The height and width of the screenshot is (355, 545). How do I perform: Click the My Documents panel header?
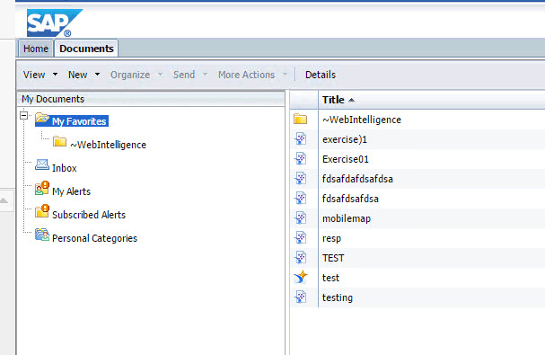pyautogui.click(x=151, y=99)
